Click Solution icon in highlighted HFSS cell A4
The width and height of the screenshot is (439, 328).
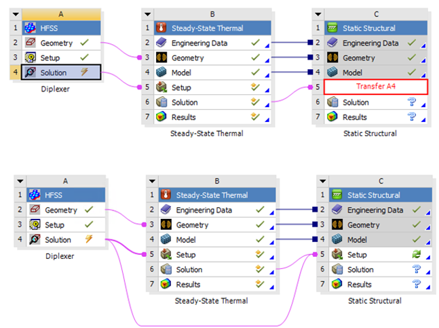tap(30, 73)
